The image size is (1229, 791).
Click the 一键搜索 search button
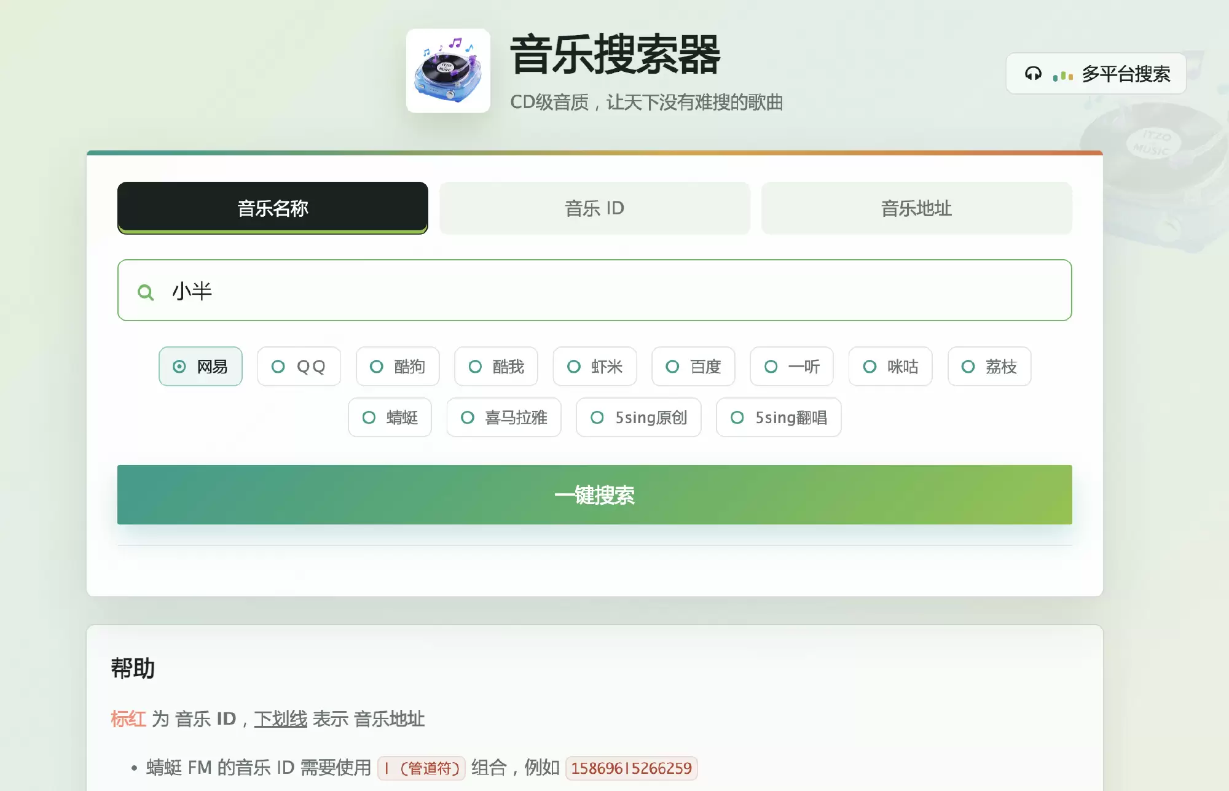click(595, 495)
